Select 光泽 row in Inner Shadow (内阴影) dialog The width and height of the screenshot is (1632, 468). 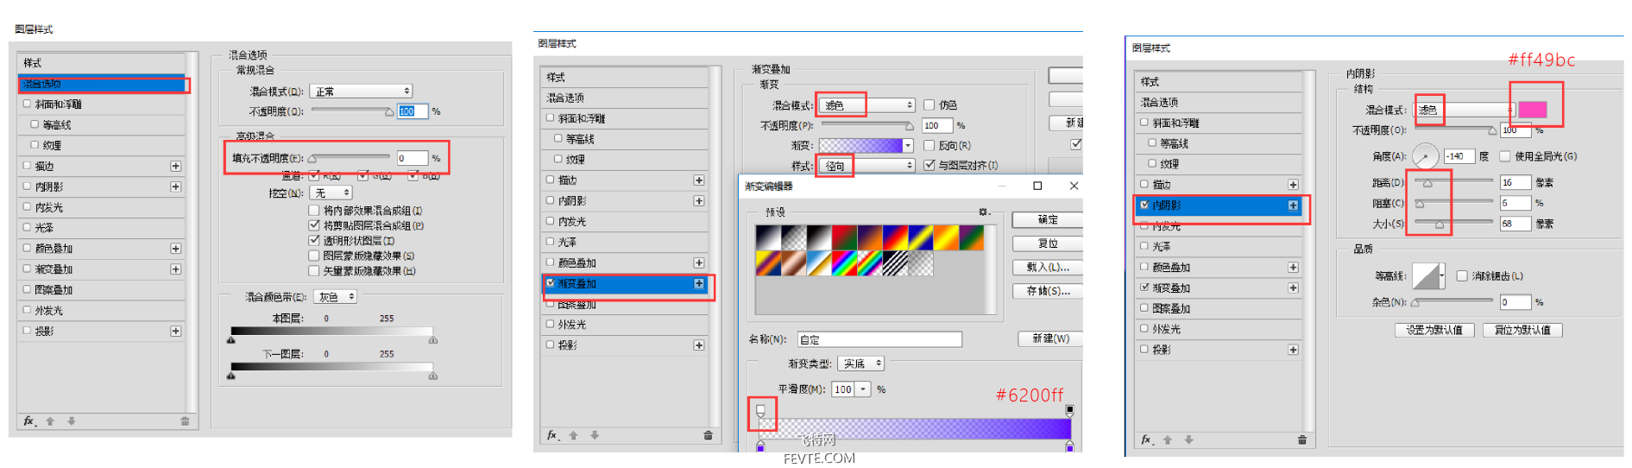1218,247
